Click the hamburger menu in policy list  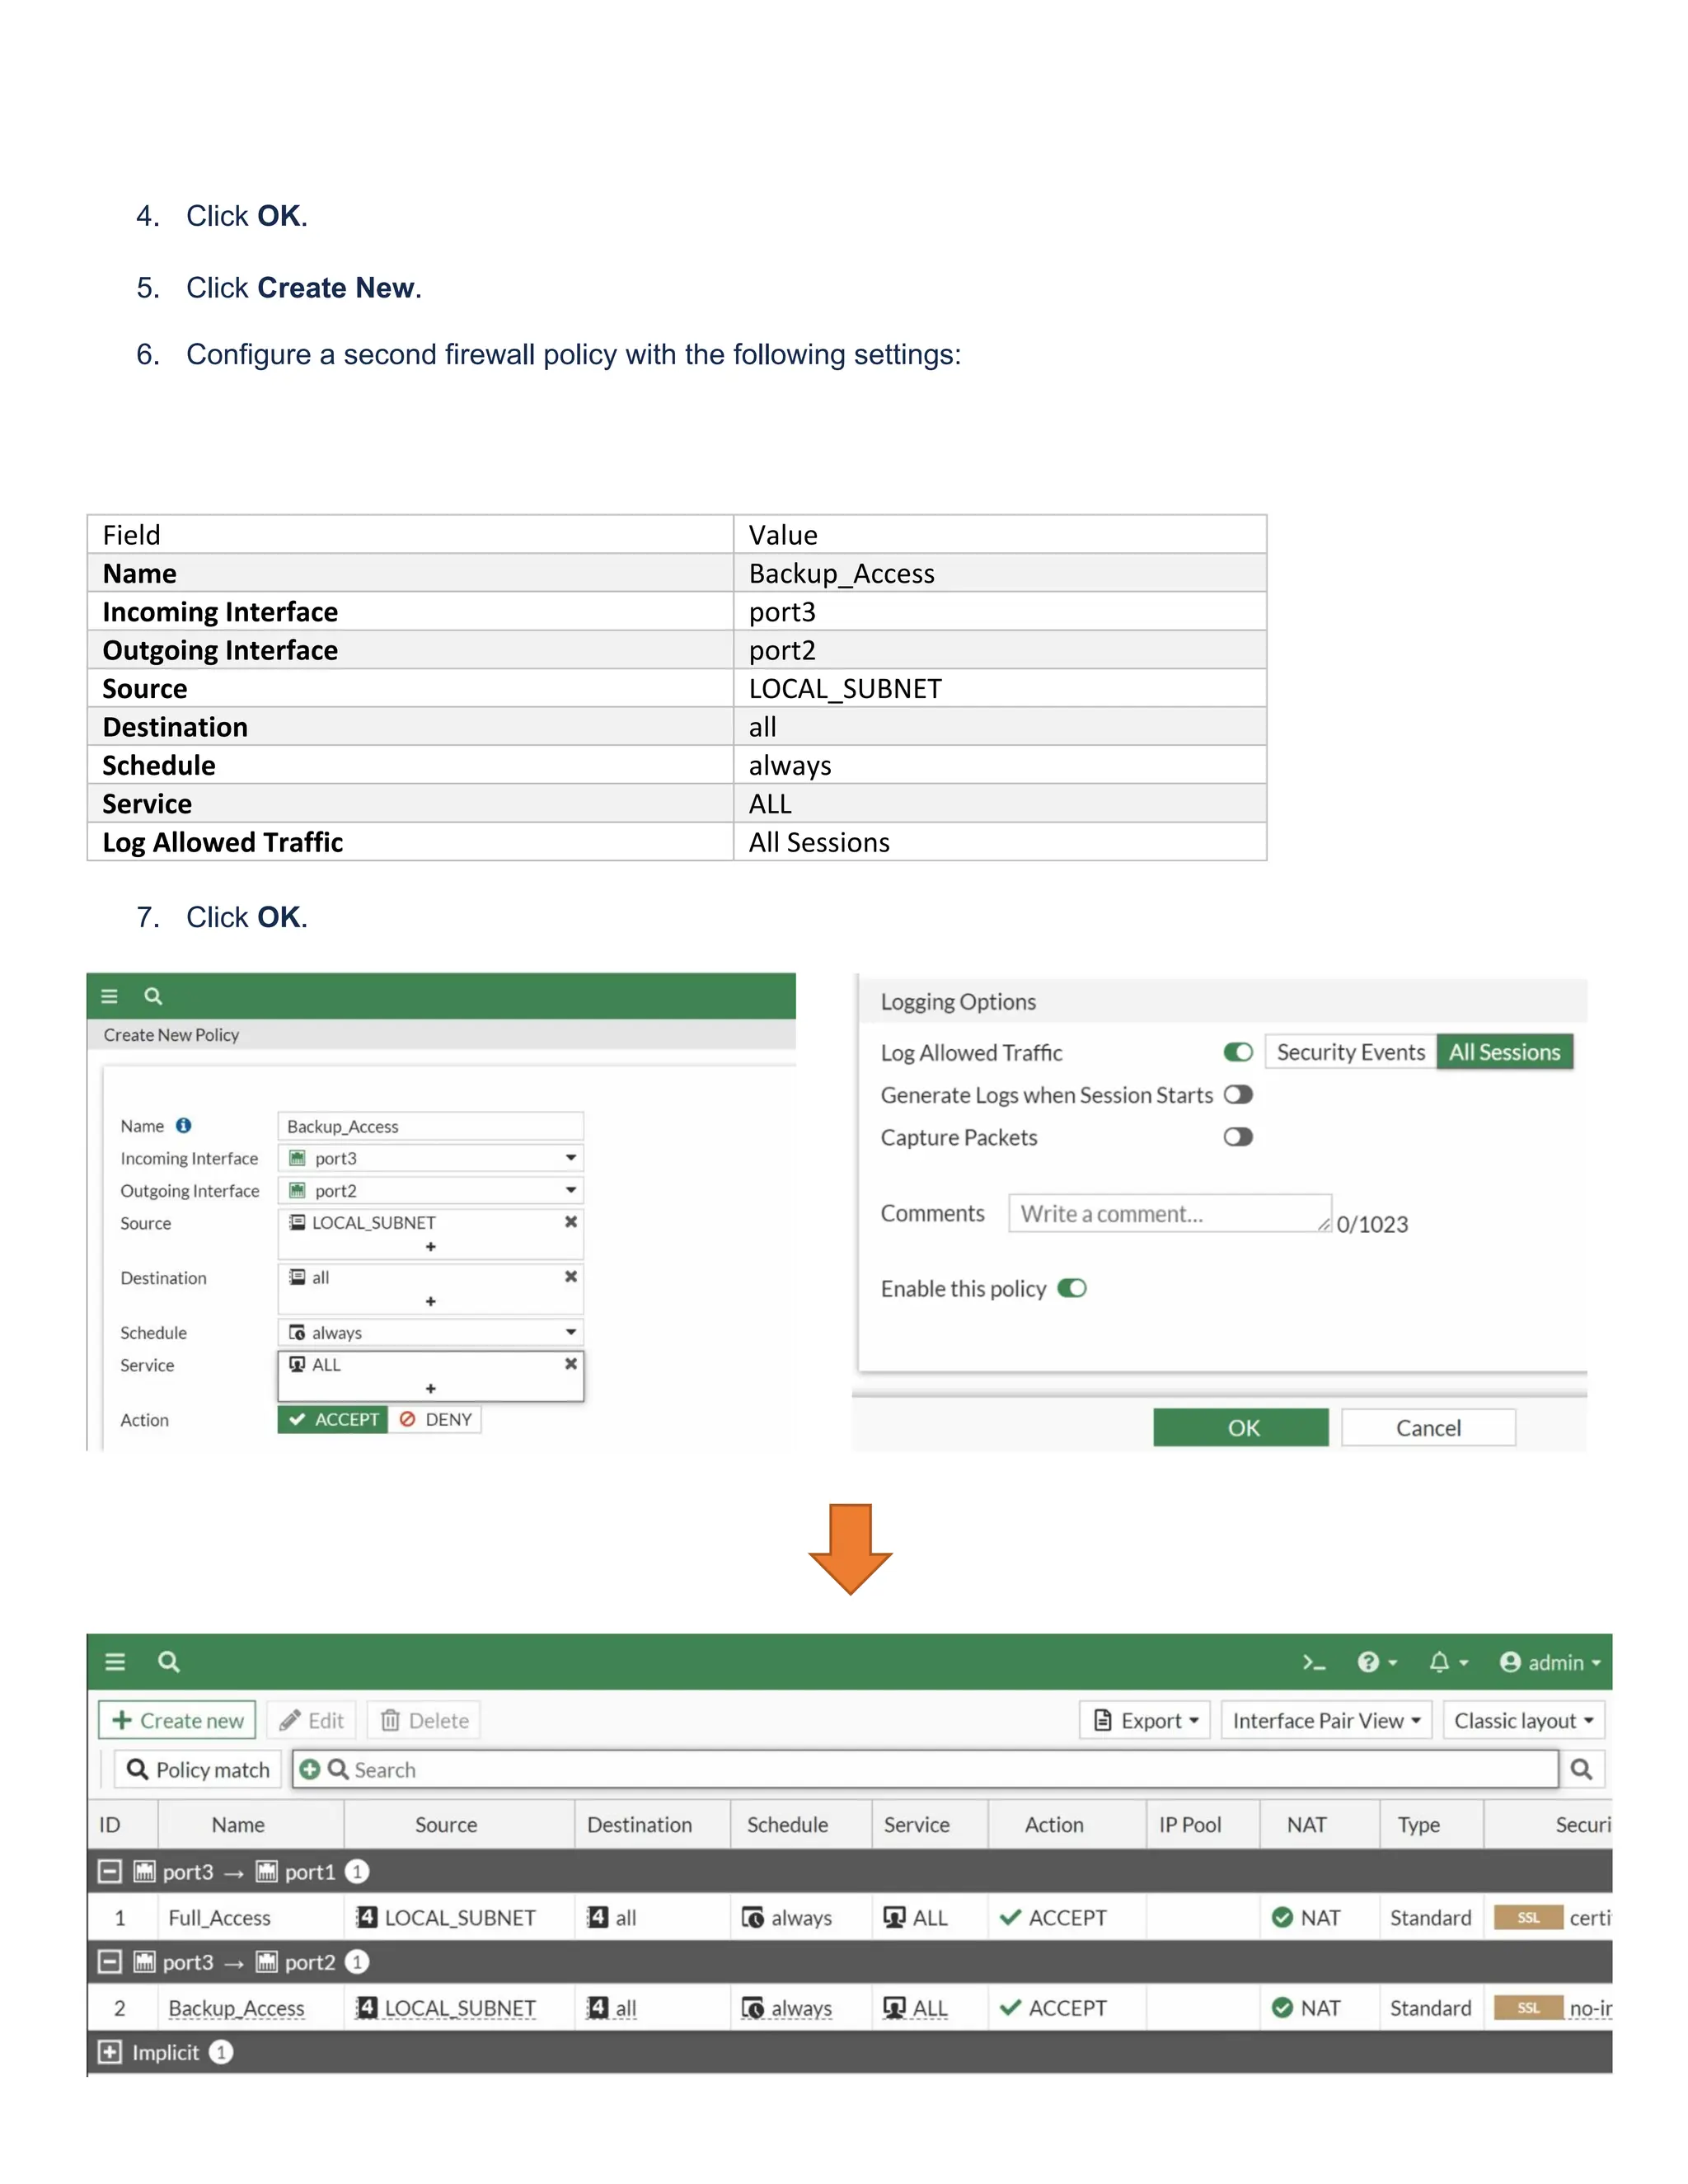point(115,1662)
